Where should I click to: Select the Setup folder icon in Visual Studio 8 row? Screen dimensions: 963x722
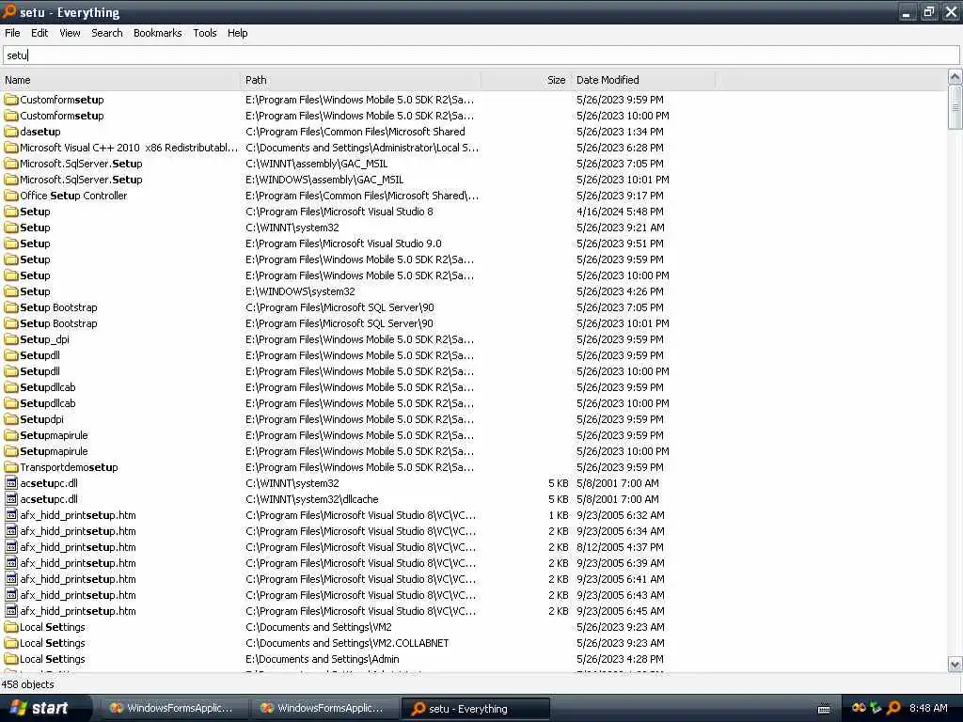[x=11, y=212]
